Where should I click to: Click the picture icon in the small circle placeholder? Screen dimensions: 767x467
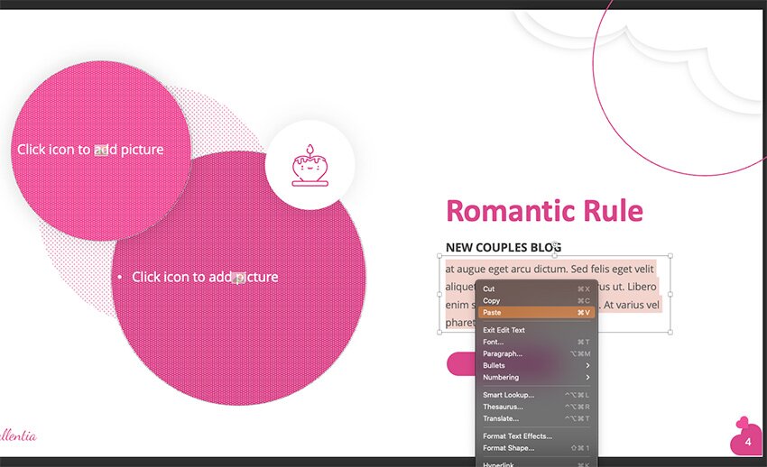click(101, 150)
